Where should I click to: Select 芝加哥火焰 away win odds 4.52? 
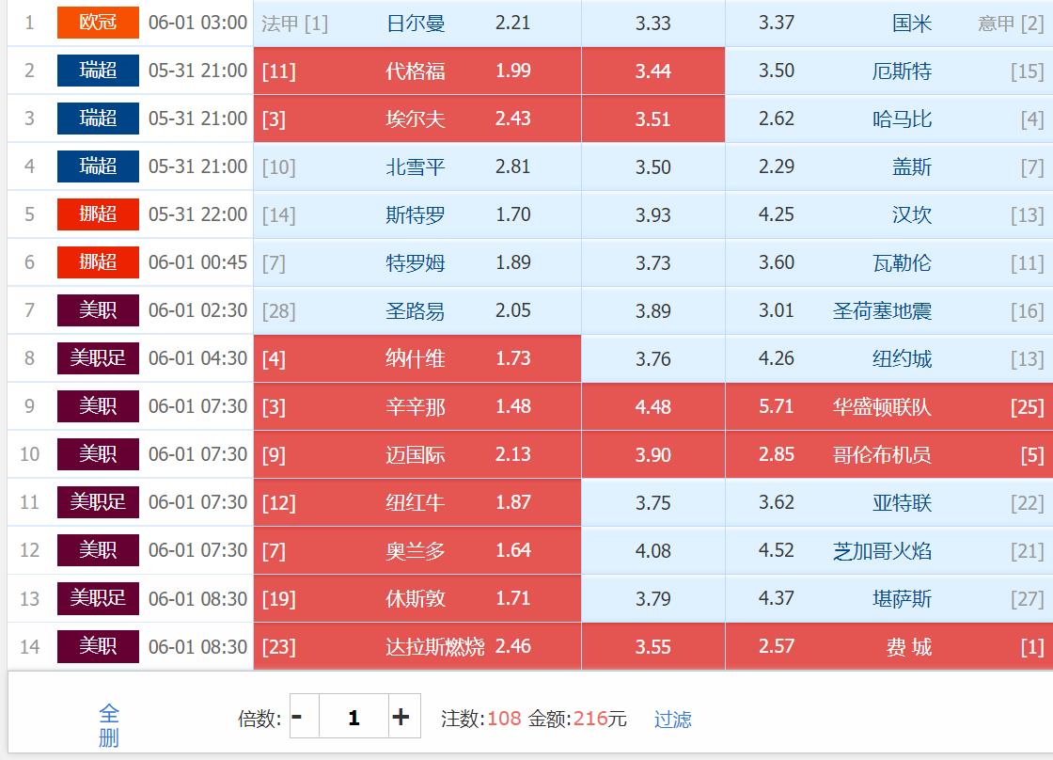pyautogui.click(x=889, y=550)
